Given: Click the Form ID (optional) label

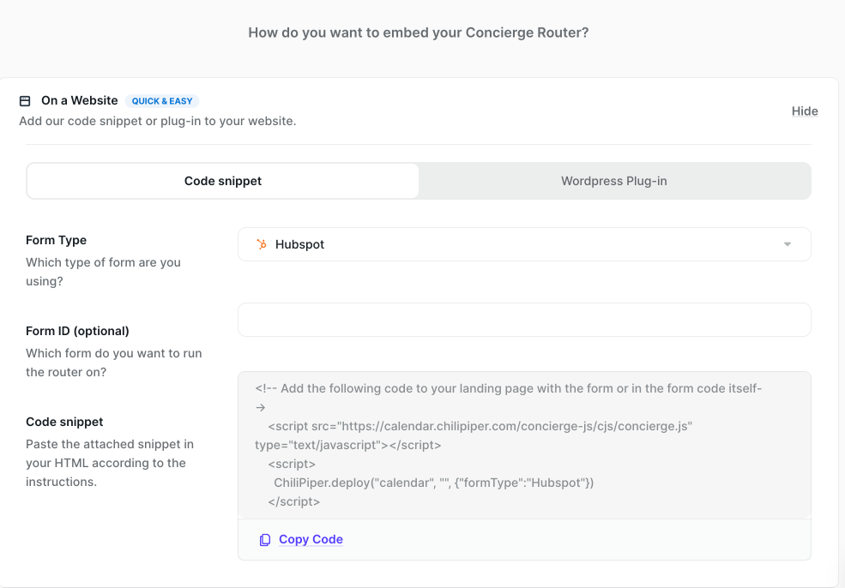Looking at the screenshot, I should [x=77, y=331].
